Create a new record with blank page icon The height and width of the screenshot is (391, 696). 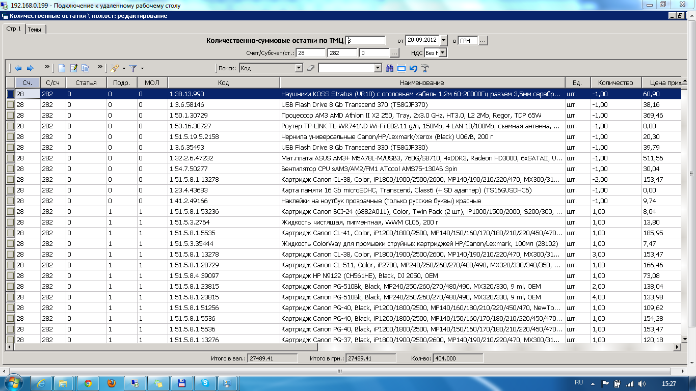tap(62, 68)
